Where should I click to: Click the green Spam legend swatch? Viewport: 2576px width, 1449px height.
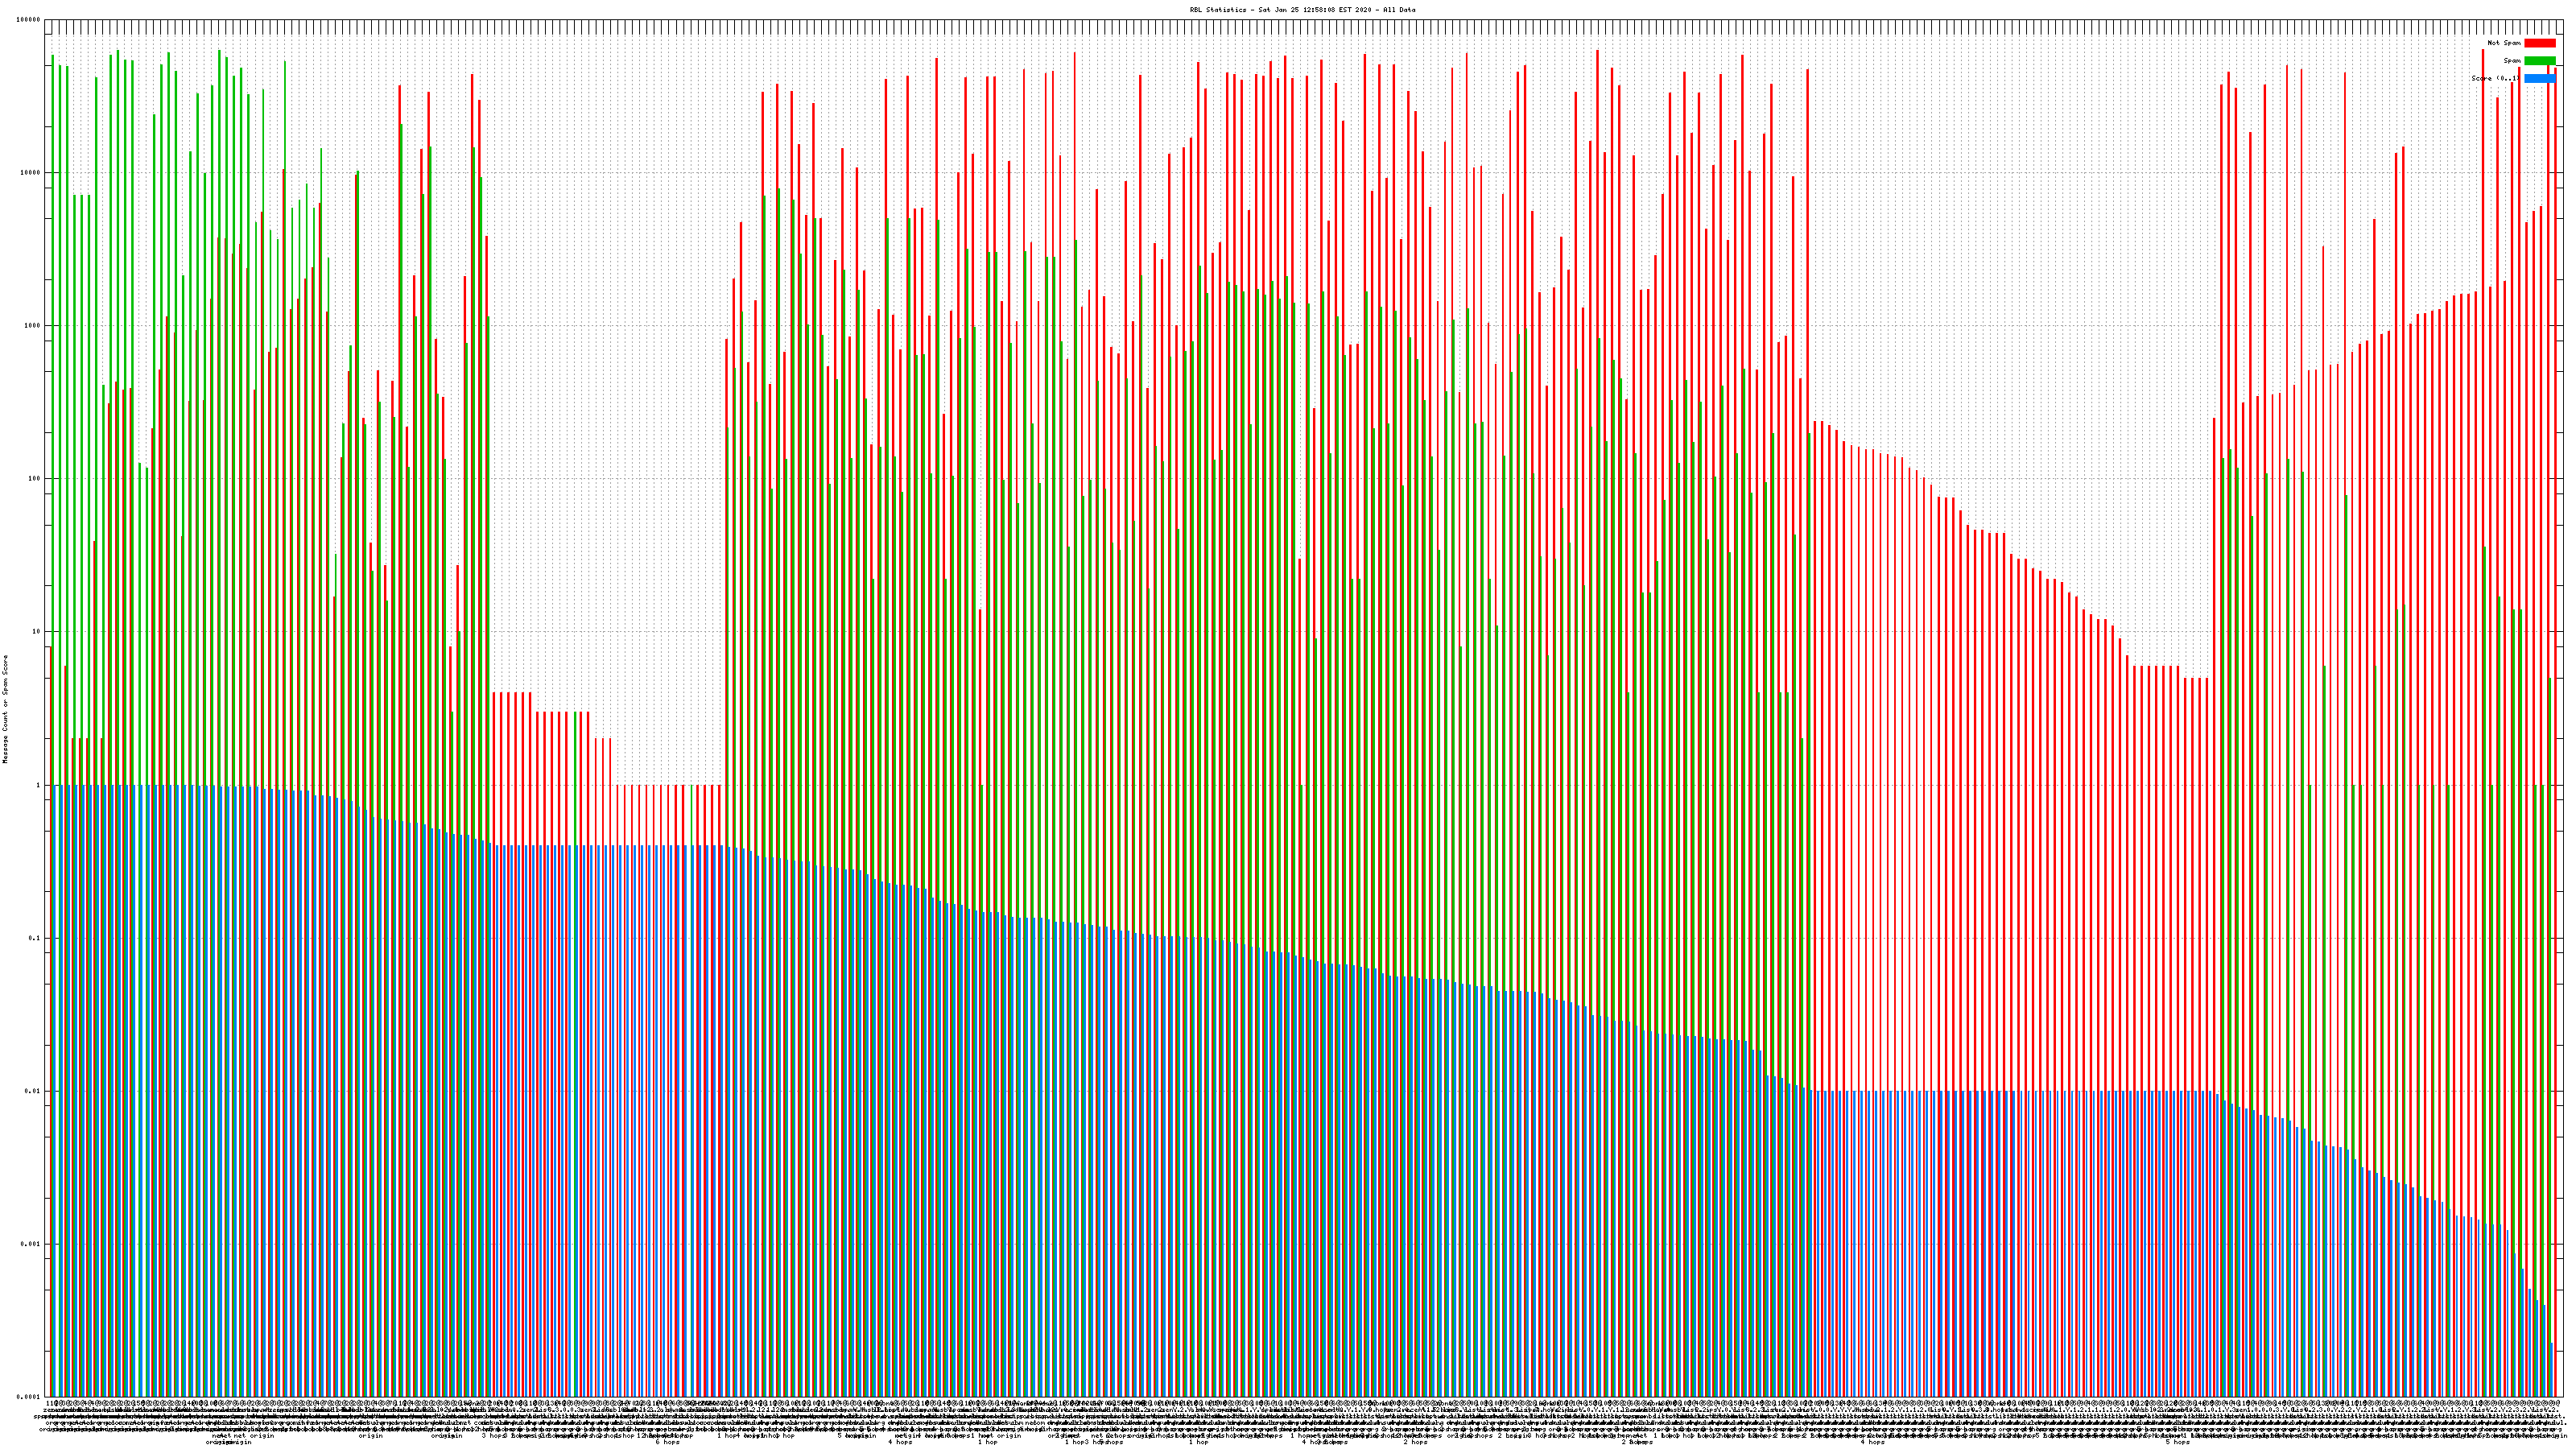click(x=2539, y=61)
